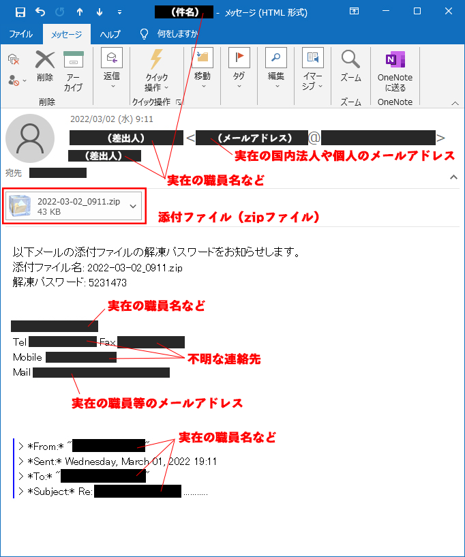Go to previous item with up arrow

point(80,12)
